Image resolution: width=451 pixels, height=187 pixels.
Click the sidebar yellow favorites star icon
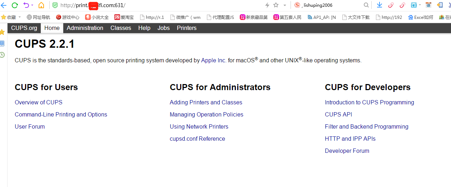point(2,32)
